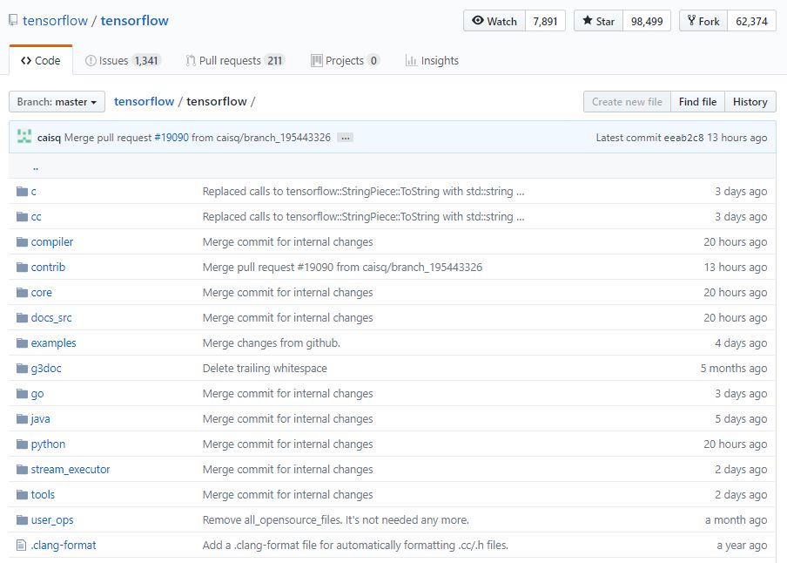
Task: Open commit 'Add a .clang-format file' message
Action: coord(355,545)
